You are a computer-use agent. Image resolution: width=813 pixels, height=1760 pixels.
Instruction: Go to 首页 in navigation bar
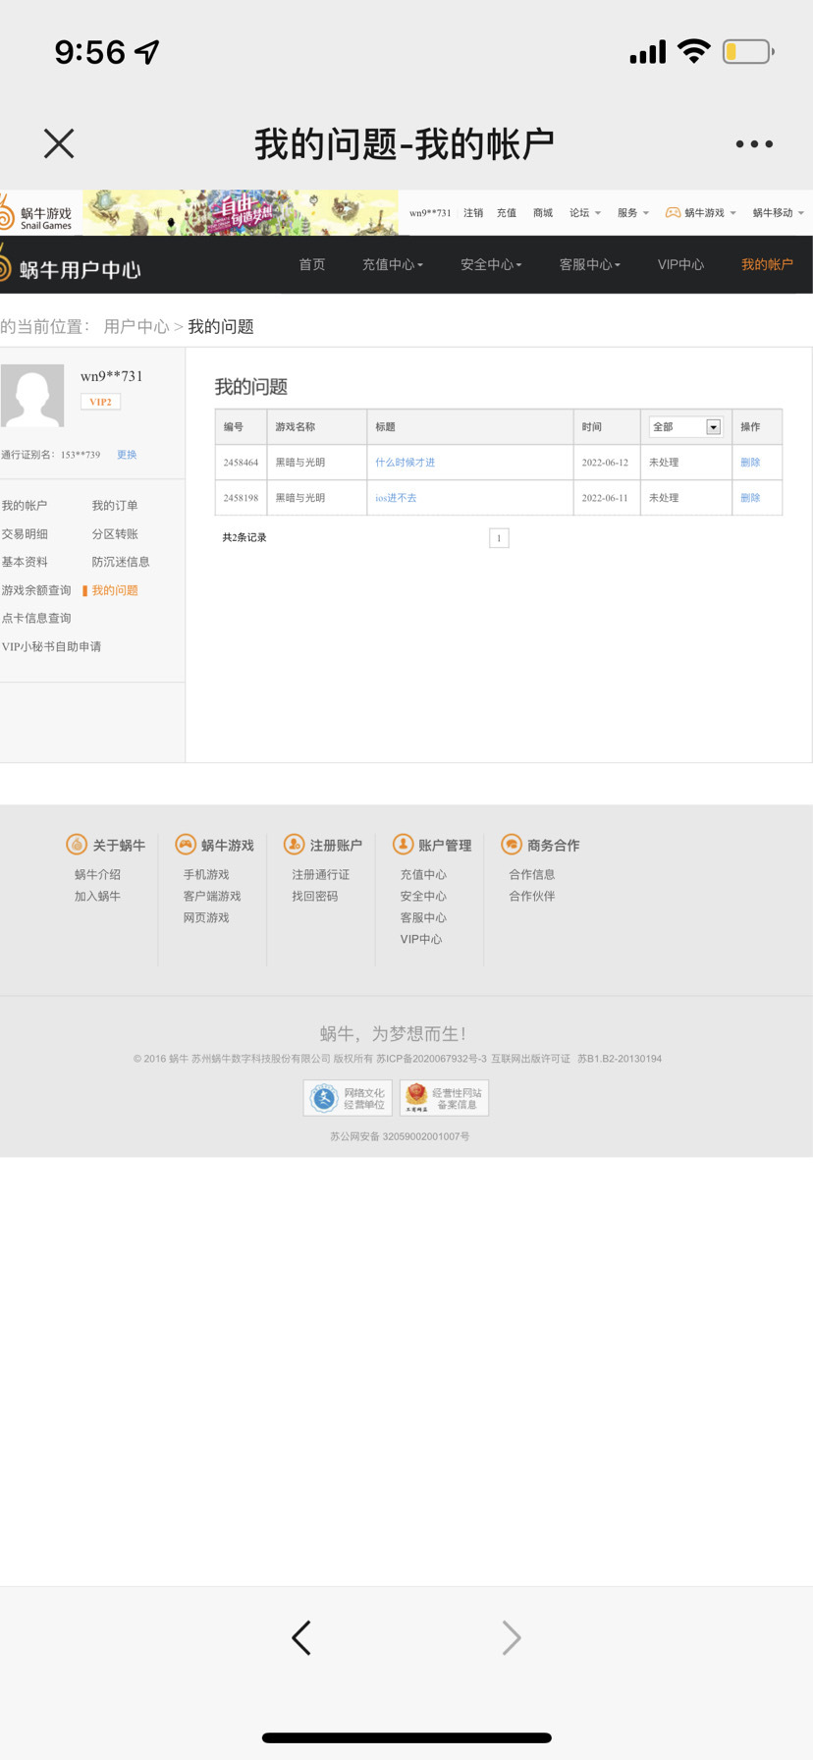coord(312,264)
